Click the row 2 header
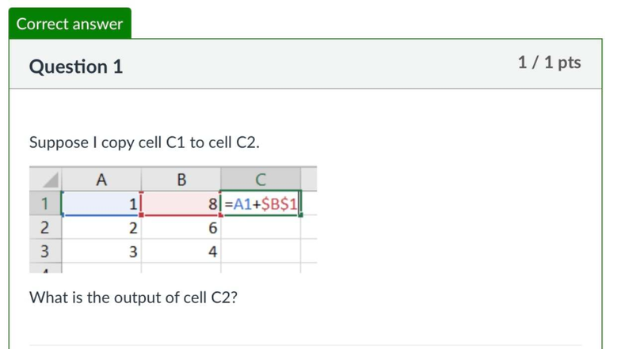This screenshot has width=621, height=349. 45,228
